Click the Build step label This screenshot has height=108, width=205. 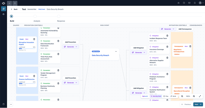pos(12,21)
